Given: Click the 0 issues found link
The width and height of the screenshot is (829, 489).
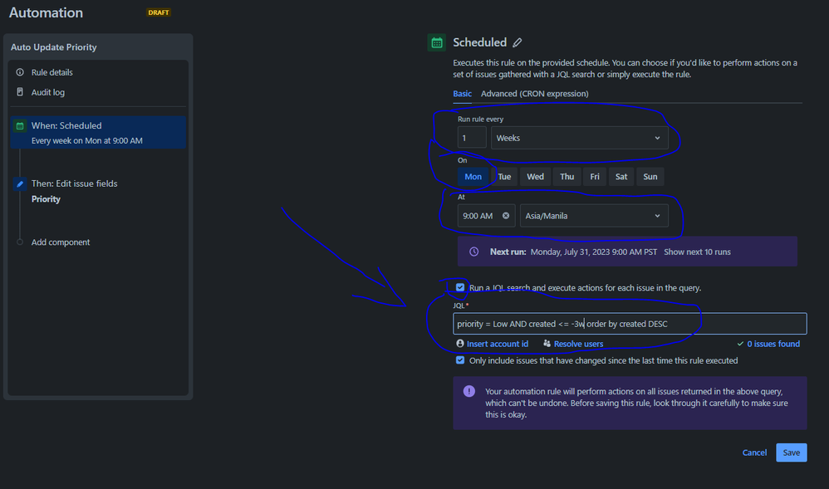Looking at the screenshot, I should [x=773, y=344].
